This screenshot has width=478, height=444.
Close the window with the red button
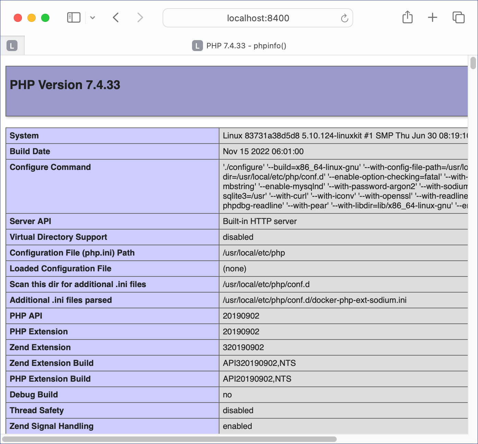tap(18, 18)
